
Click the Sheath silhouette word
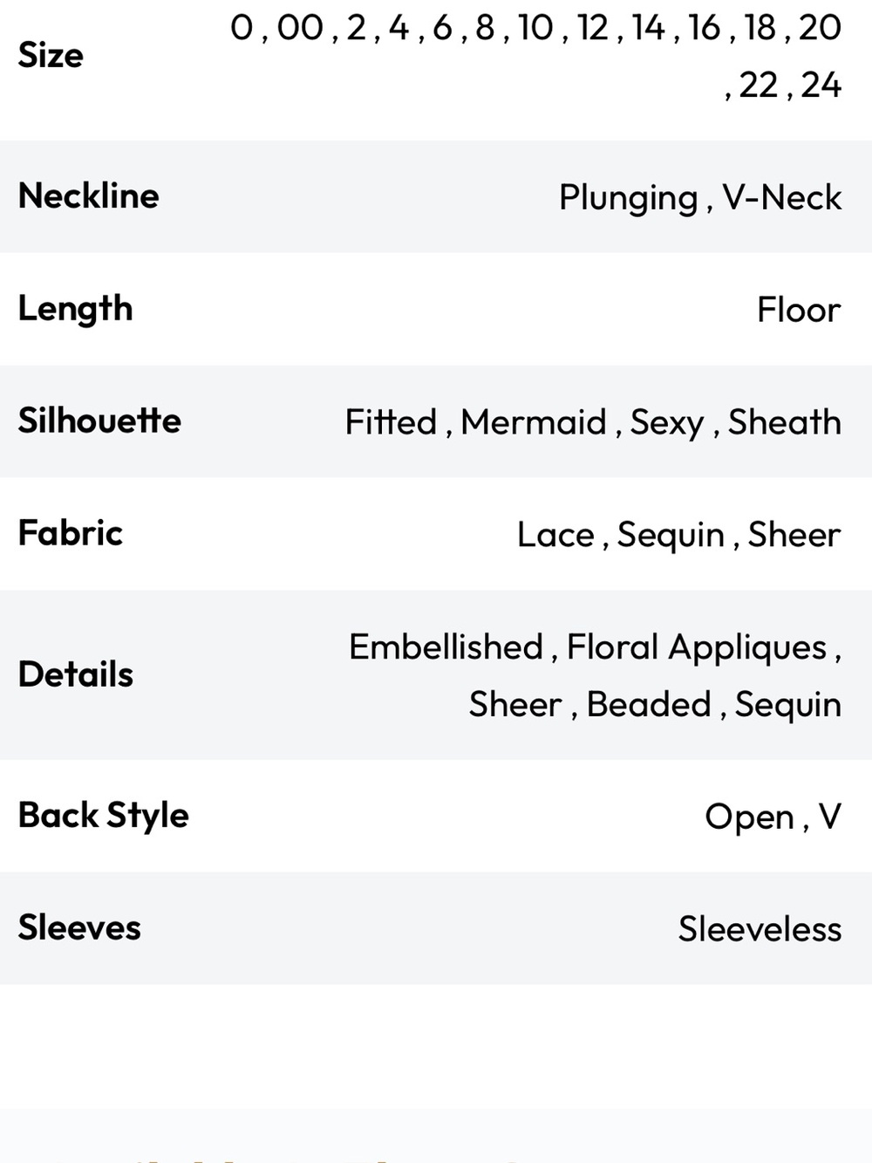(x=785, y=422)
